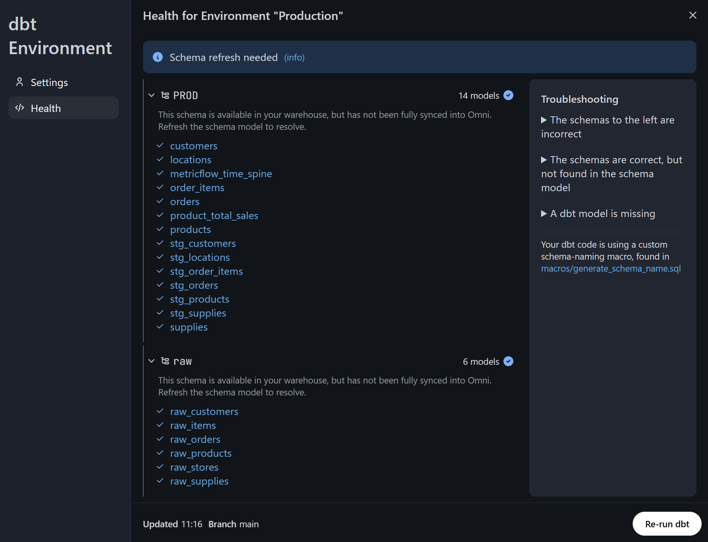Close the Health for Environment dialog
Image resolution: width=708 pixels, height=542 pixels.
[x=692, y=15]
